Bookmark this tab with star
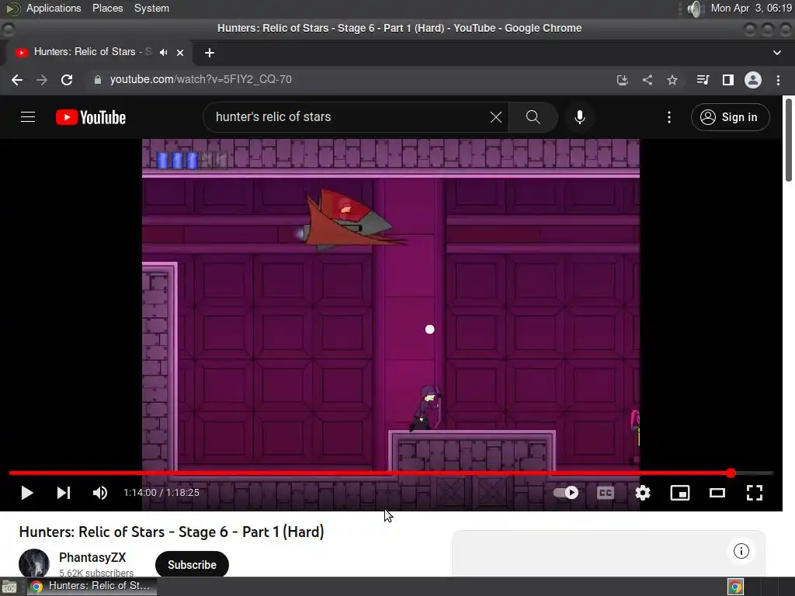Viewport: 795px width, 596px height. pyautogui.click(x=672, y=80)
